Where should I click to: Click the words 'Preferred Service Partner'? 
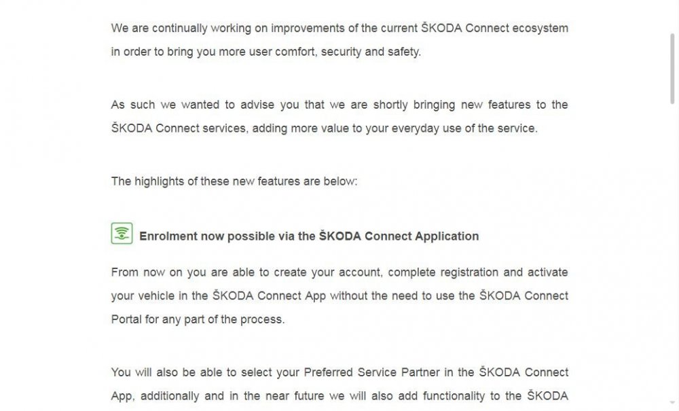(372, 372)
